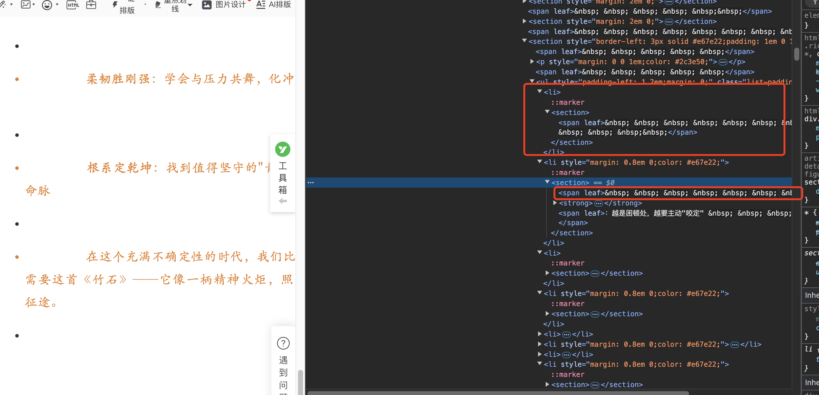Viewport: 819px width, 395px height.
Task: Open dropdown arrow next to emoji icon
Action: [57, 5]
